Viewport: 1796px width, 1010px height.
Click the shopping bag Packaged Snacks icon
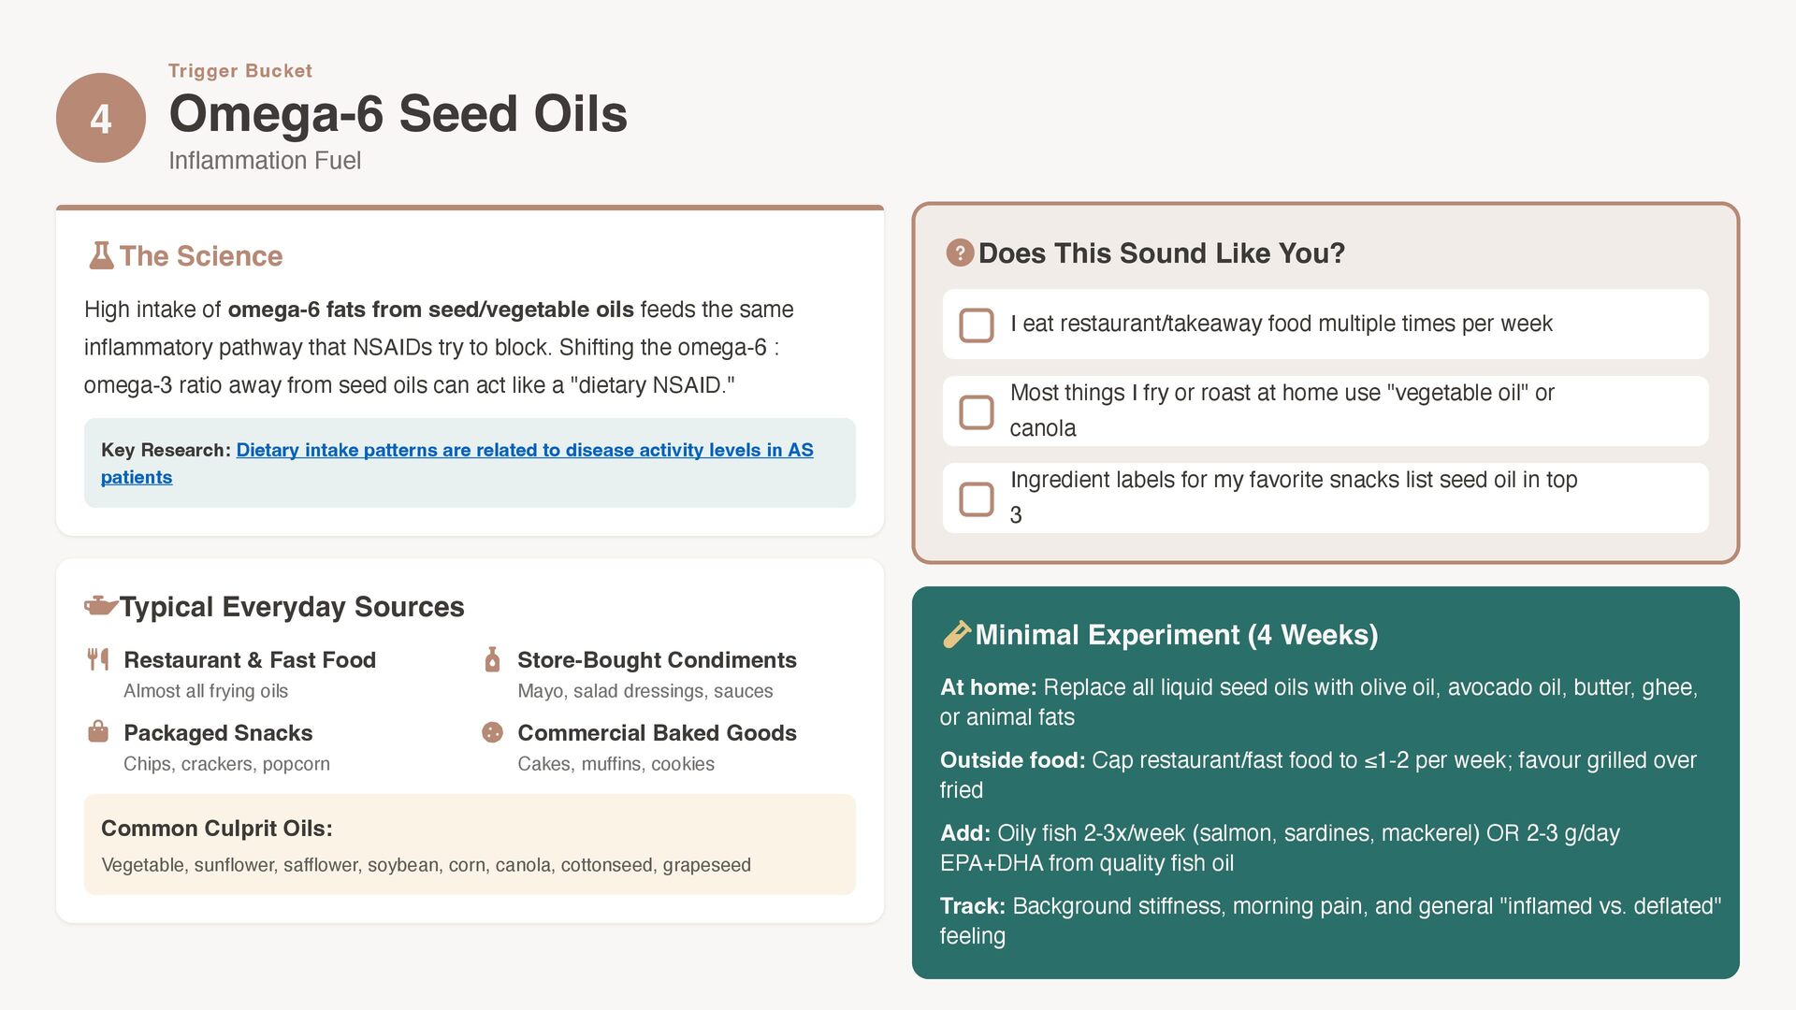(x=98, y=731)
